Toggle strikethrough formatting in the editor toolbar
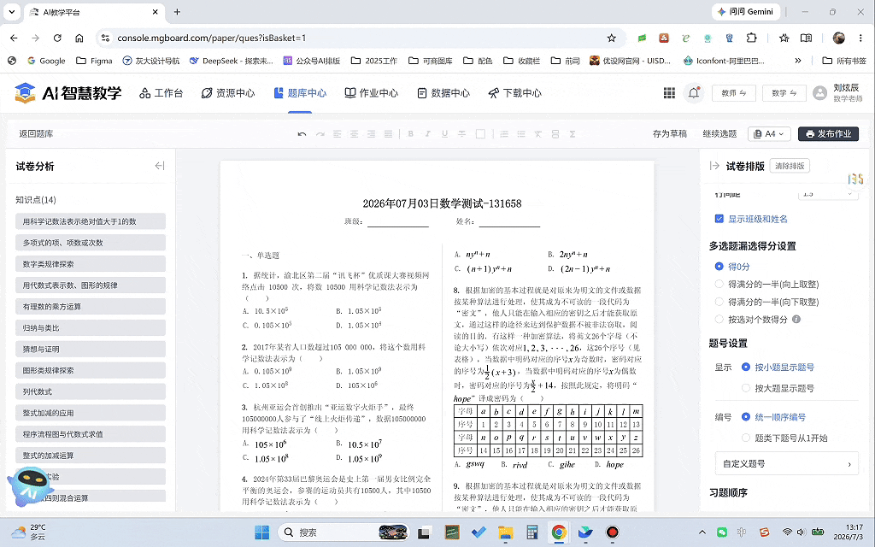 (462, 134)
